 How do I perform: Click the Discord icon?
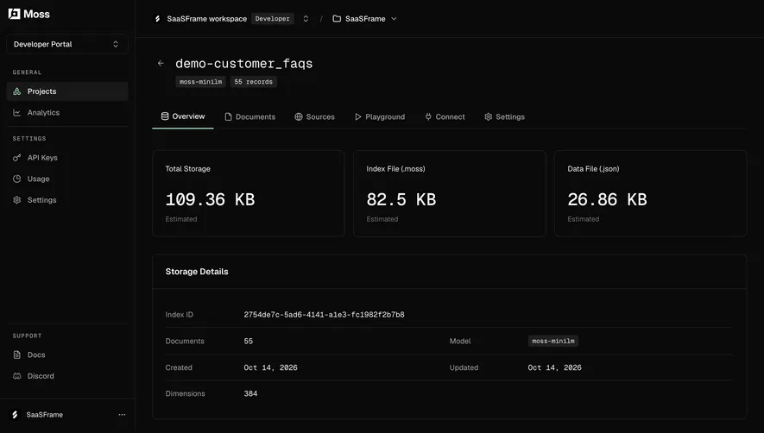[17, 376]
